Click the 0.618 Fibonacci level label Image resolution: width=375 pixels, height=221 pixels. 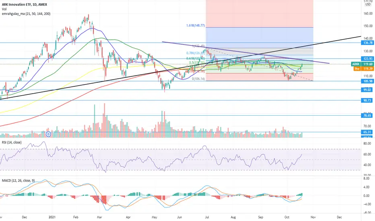click(196, 59)
